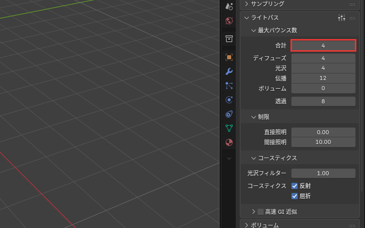Click the 光沢フィルター value field
This screenshot has height=228, width=365.
[323, 173]
